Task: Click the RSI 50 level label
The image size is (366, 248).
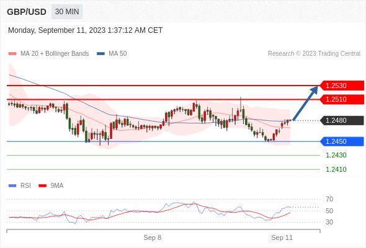Action: (x=329, y=211)
